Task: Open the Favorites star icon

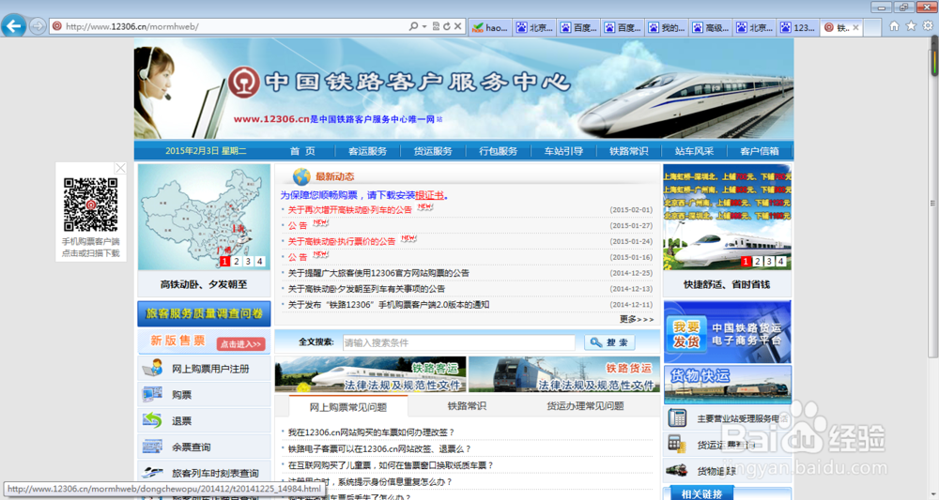Action: click(x=911, y=26)
